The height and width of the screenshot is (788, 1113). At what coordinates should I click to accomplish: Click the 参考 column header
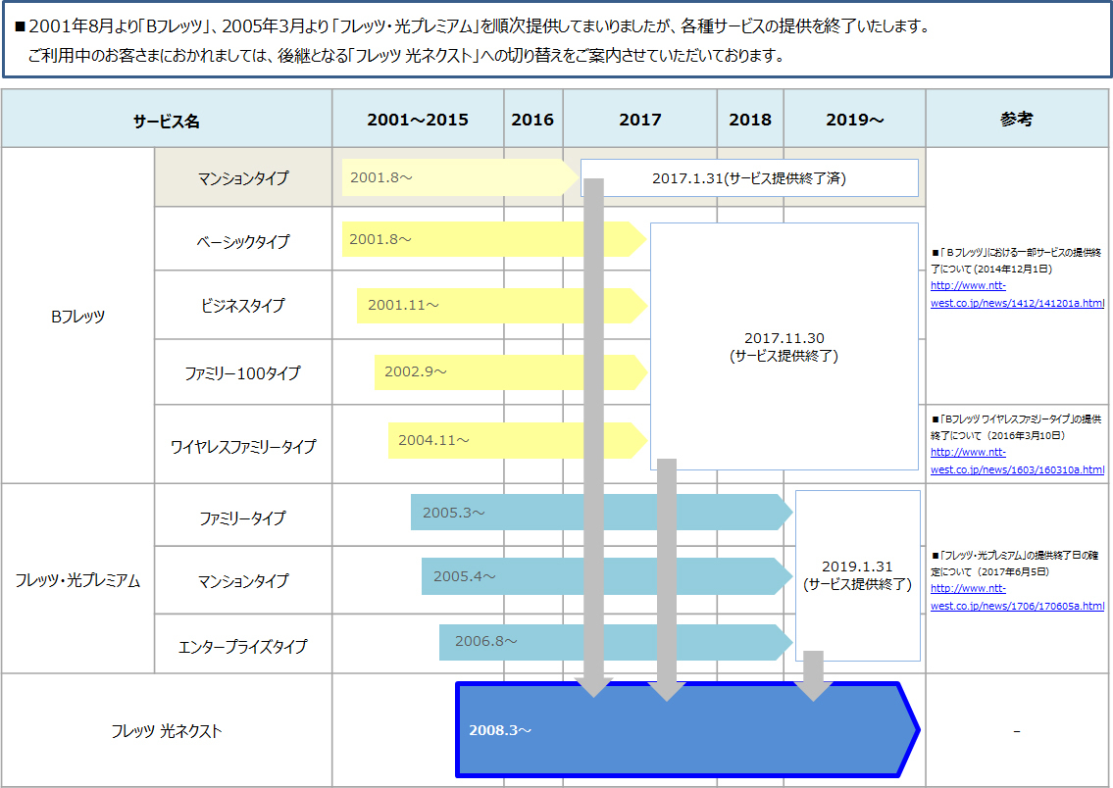(1017, 120)
